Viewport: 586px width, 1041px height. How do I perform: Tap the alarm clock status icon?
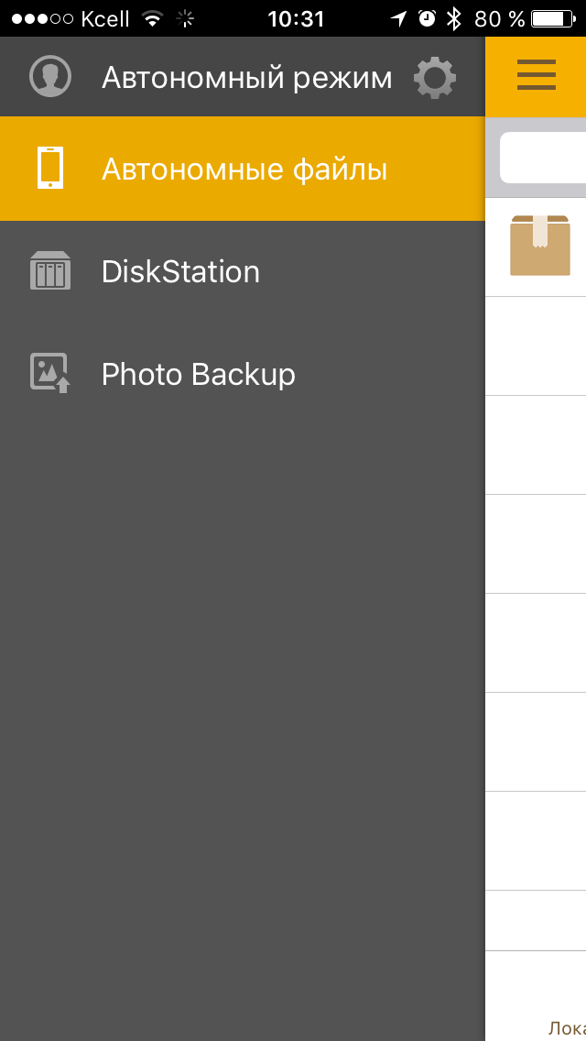[428, 18]
